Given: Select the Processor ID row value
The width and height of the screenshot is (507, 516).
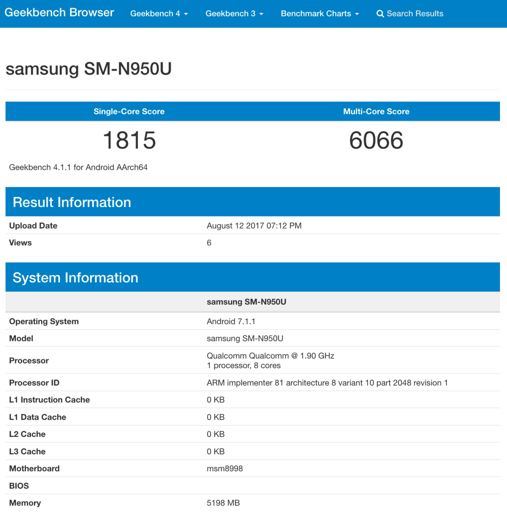Looking at the screenshot, I should pyautogui.click(x=327, y=383).
